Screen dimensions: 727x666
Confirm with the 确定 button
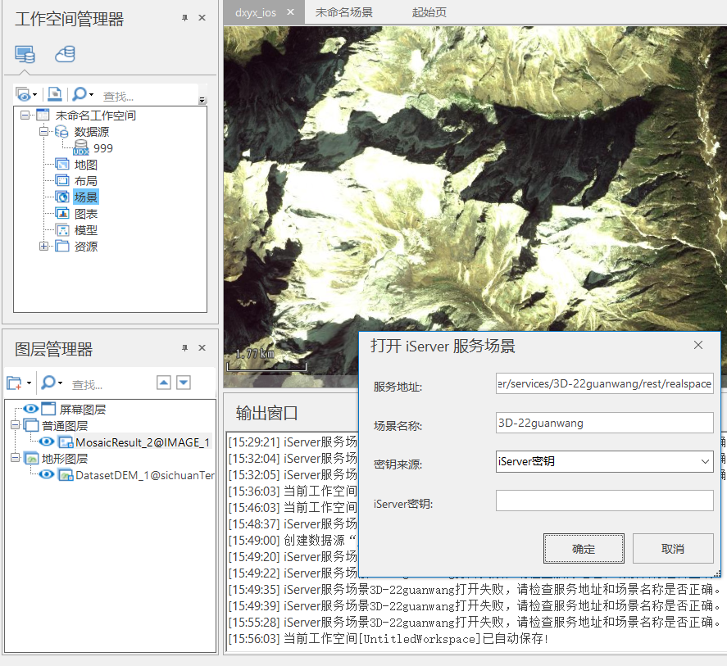coord(584,549)
